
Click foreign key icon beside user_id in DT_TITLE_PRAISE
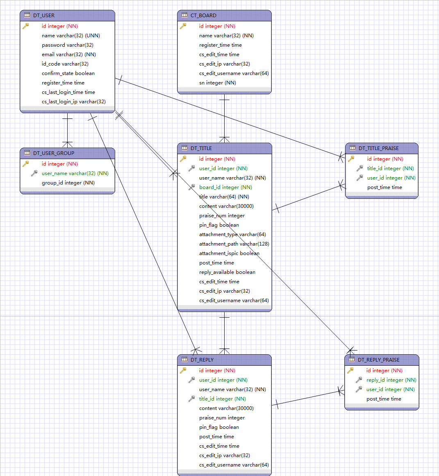(359, 178)
